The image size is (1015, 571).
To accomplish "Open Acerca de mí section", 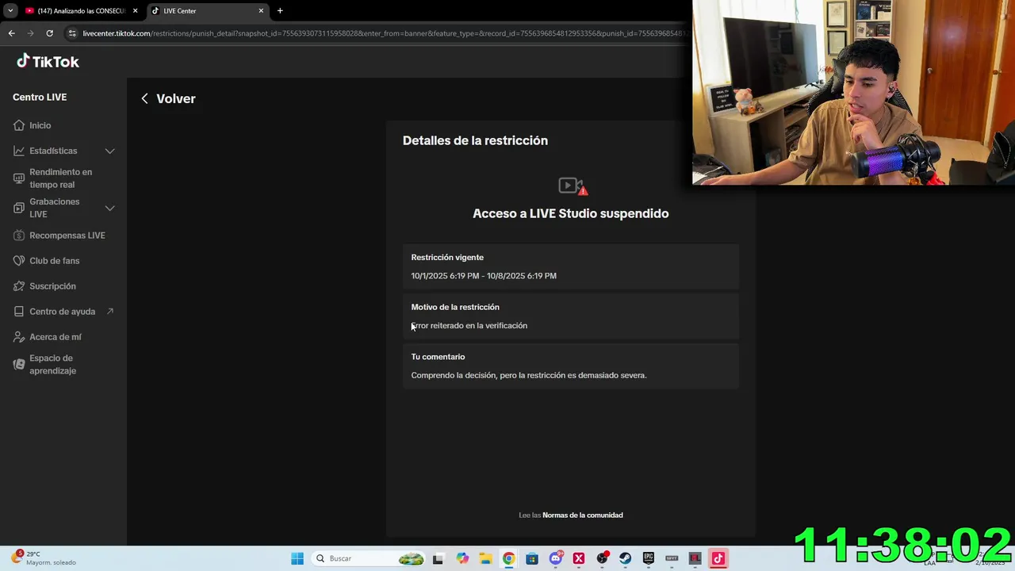I will point(55,337).
